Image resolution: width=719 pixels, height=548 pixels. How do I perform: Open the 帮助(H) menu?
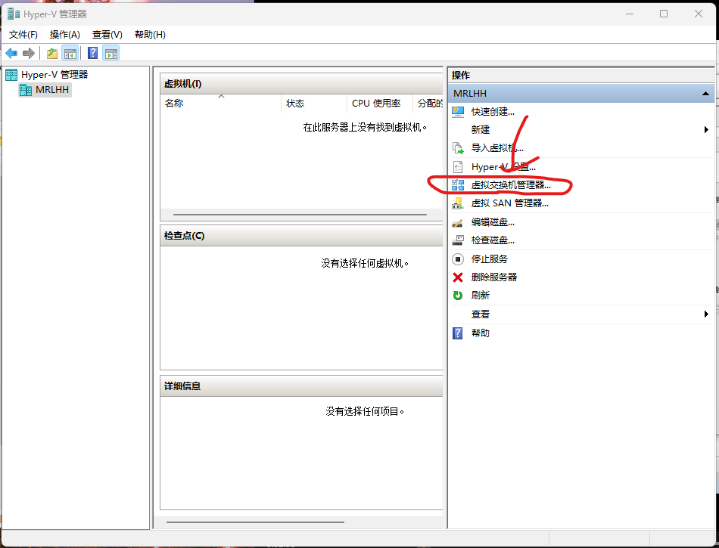[150, 35]
